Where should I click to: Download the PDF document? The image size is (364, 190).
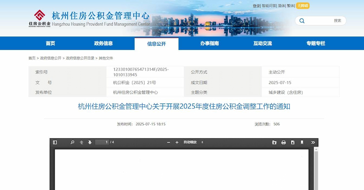292,142
